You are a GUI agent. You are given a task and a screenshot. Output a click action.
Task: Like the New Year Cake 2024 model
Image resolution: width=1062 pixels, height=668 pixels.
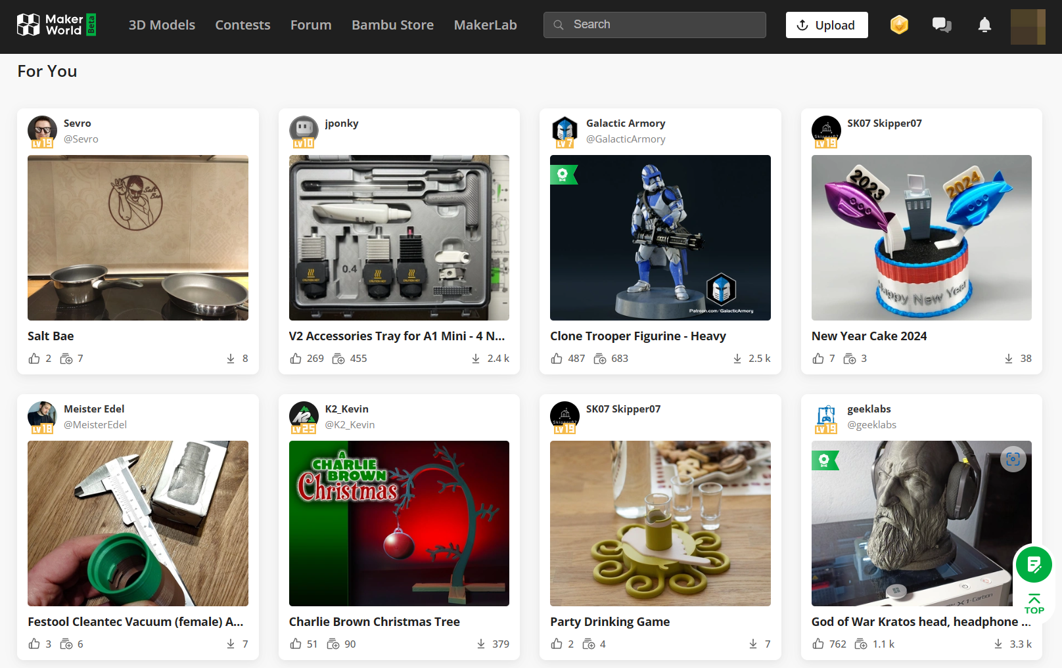818,359
